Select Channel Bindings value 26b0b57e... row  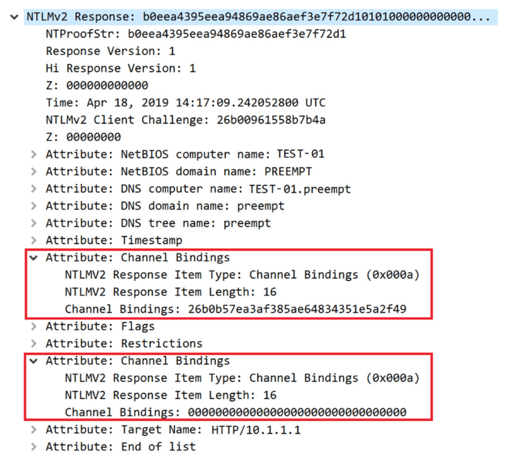[x=235, y=309]
